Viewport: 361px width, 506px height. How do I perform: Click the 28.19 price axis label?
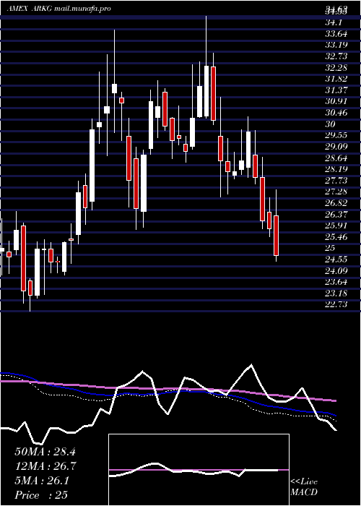click(336, 168)
